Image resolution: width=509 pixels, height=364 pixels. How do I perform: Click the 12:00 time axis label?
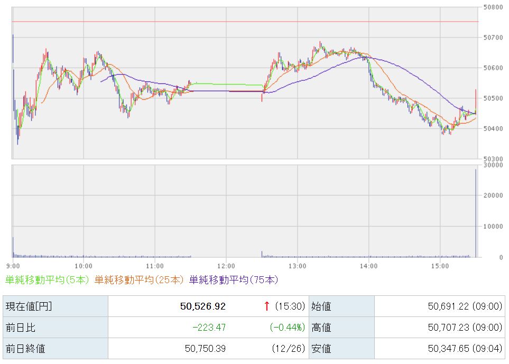(x=226, y=265)
